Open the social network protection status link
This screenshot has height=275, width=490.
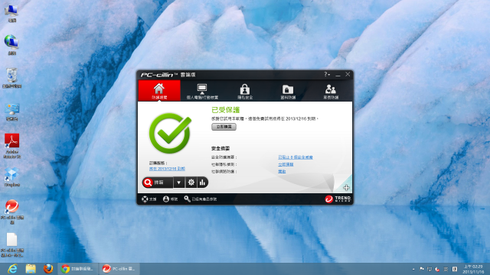[x=282, y=171]
